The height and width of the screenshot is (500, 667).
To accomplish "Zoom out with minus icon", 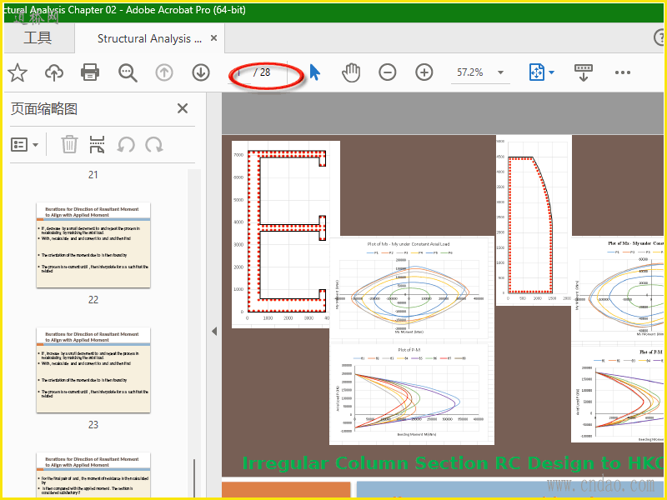I will [x=388, y=72].
